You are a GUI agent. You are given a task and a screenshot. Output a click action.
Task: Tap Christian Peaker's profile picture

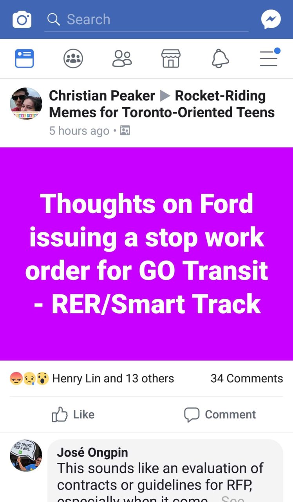(x=26, y=104)
